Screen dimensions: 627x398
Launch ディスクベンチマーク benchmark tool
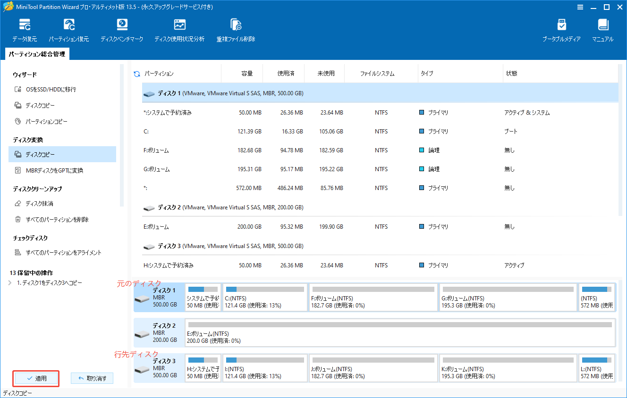tap(122, 28)
